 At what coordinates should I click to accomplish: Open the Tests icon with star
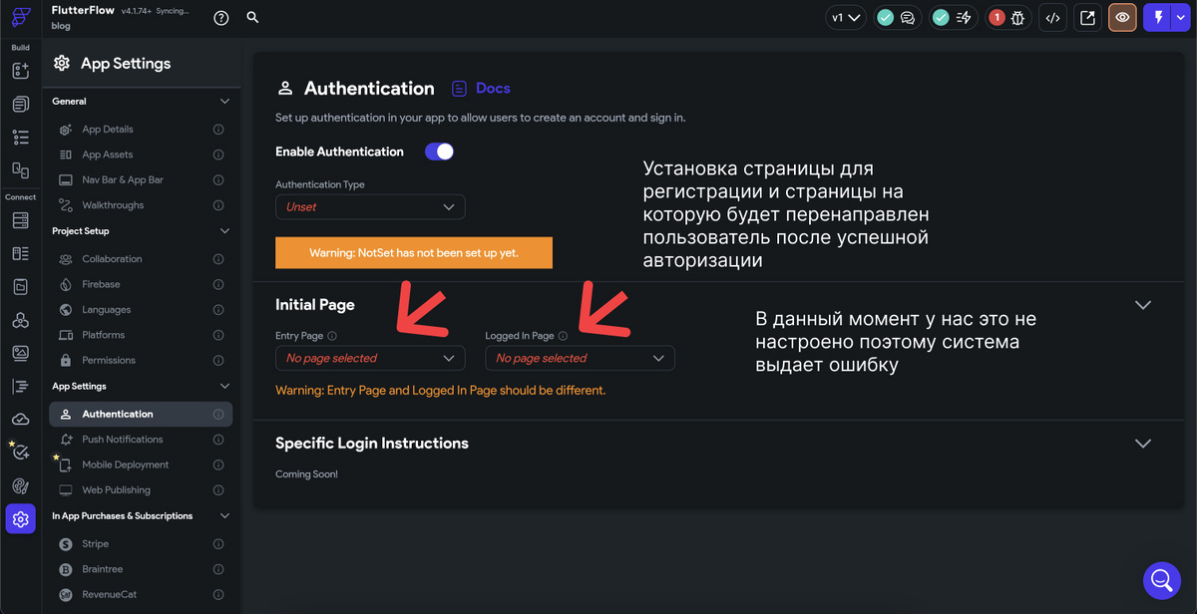pos(20,452)
